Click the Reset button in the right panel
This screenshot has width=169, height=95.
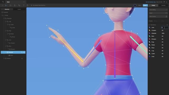click(158, 13)
